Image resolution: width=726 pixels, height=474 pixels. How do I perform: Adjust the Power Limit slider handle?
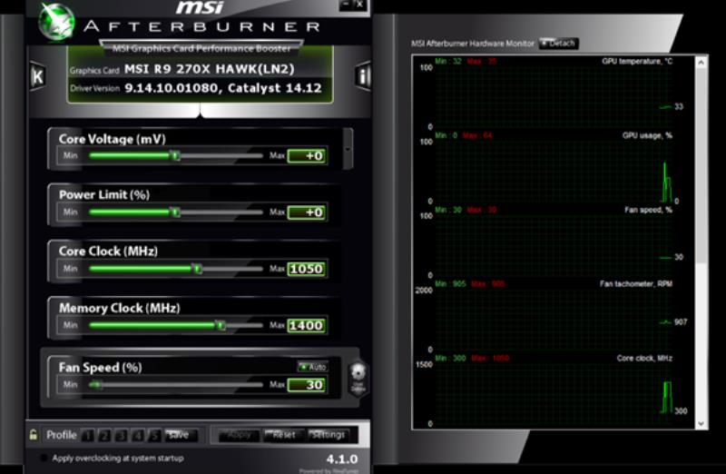pyautogui.click(x=175, y=212)
